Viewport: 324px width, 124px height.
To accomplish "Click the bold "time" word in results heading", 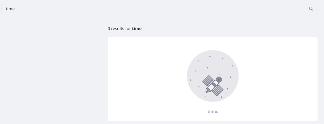I will click(137, 29).
